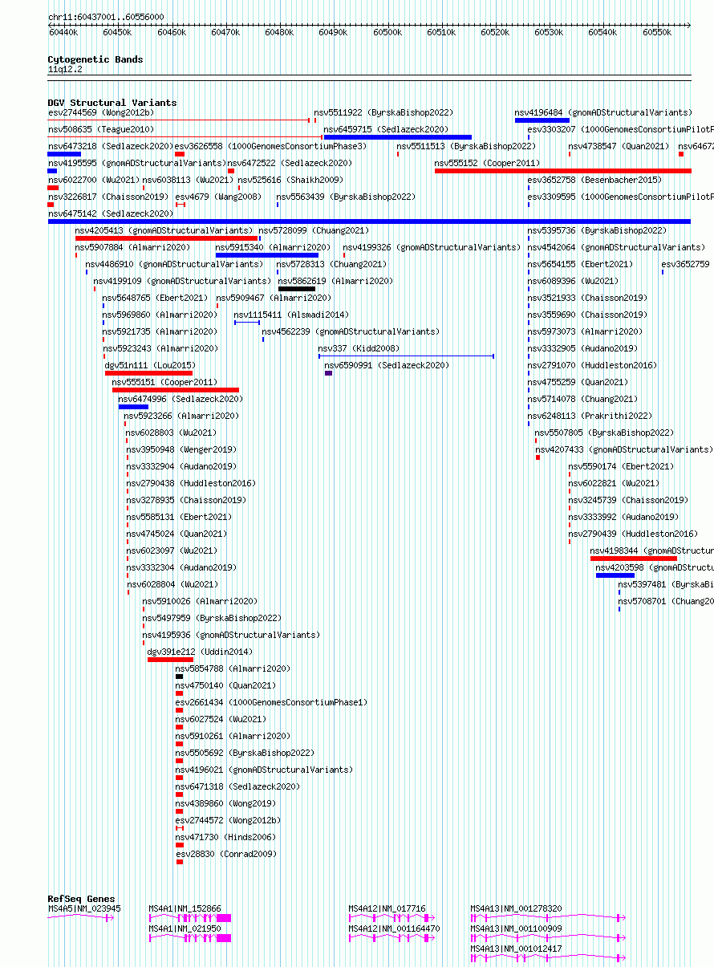Screen dimensions: 714x967
Task: Select the nsv6473218 (Sedlazeck2020) blue bar
Action: [x=64, y=154]
